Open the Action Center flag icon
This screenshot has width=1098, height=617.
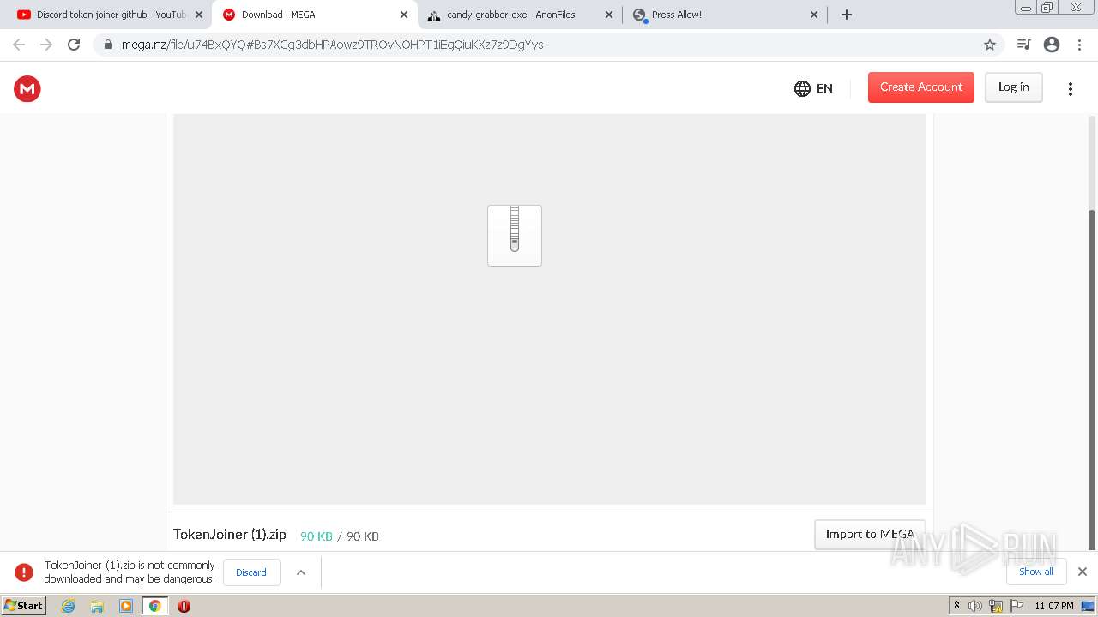(1017, 606)
